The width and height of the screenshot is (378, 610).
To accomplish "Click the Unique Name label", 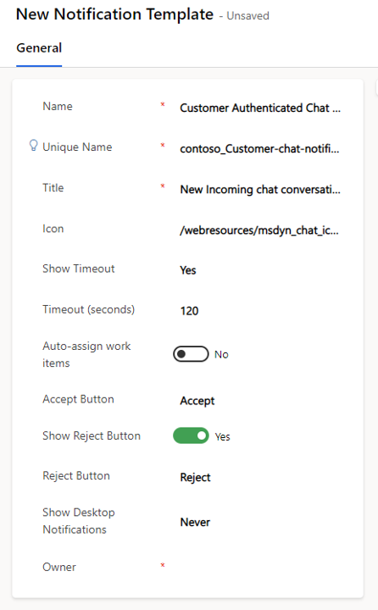I will (77, 147).
